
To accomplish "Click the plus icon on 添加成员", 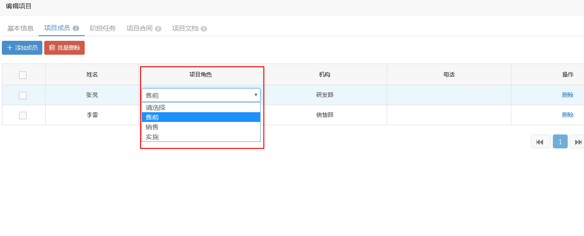I will click(x=10, y=48).
